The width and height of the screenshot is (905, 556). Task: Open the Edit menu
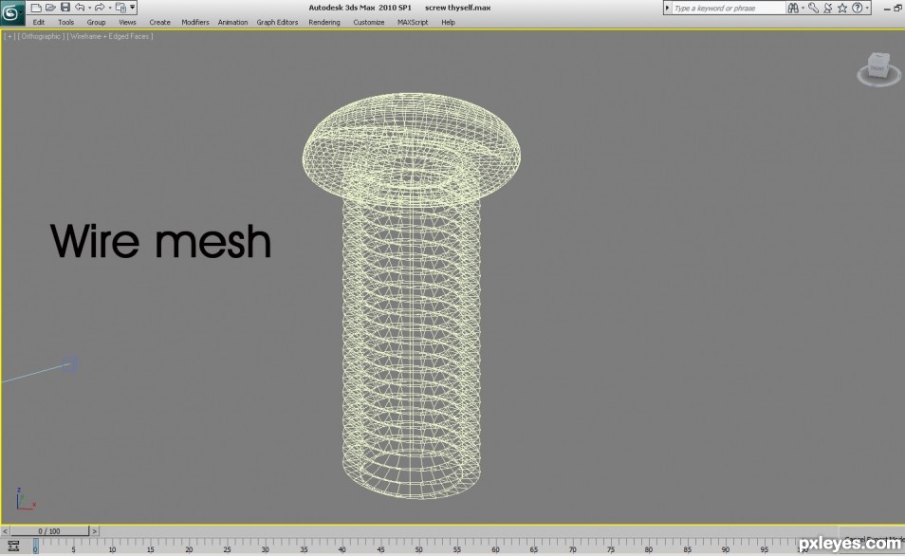(39, 22)
